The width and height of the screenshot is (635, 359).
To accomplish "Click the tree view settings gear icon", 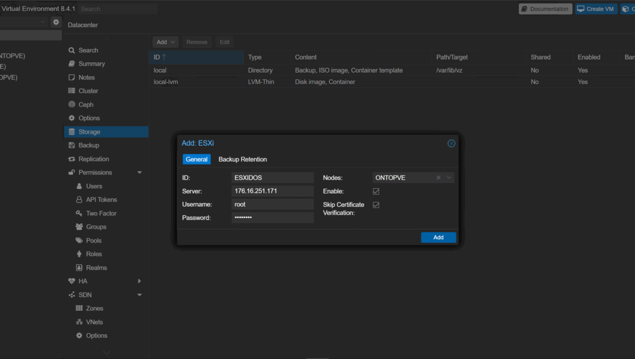I will click(56, 22).
